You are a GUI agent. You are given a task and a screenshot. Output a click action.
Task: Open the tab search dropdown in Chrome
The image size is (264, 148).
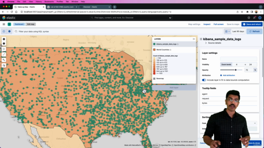coord(260,7)
